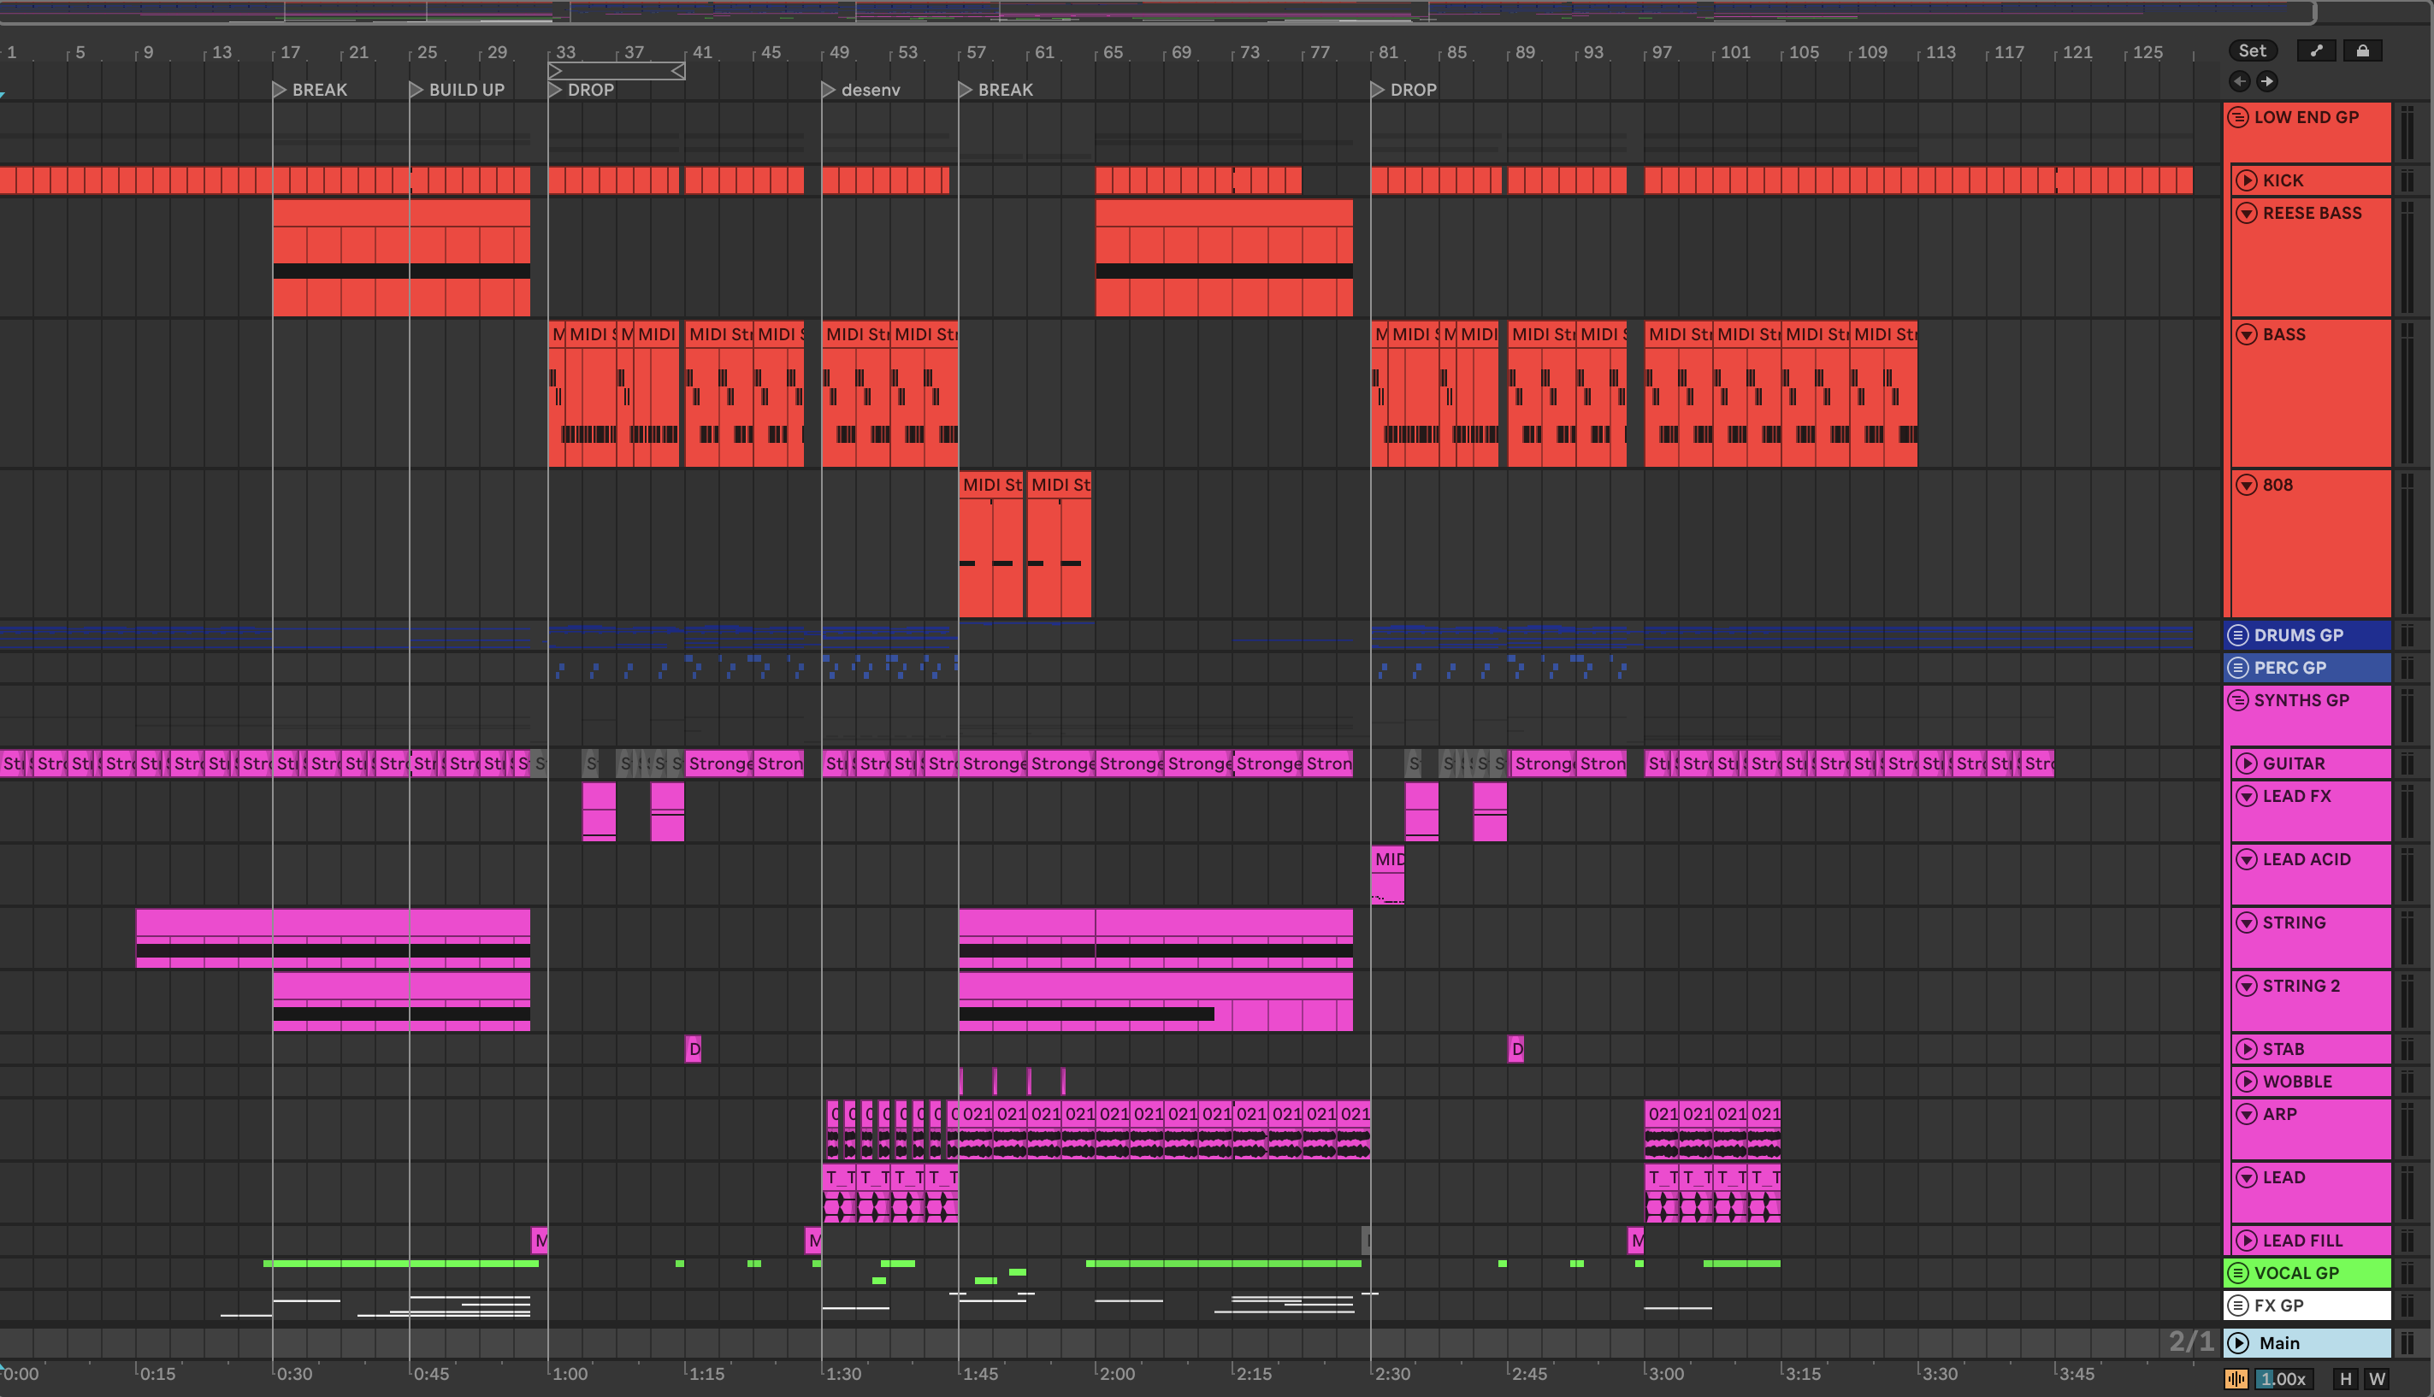This screenshot has width=2434, height=1397.
Task: Click the VOCAL GP group icon
Action: [2238, 1273]
